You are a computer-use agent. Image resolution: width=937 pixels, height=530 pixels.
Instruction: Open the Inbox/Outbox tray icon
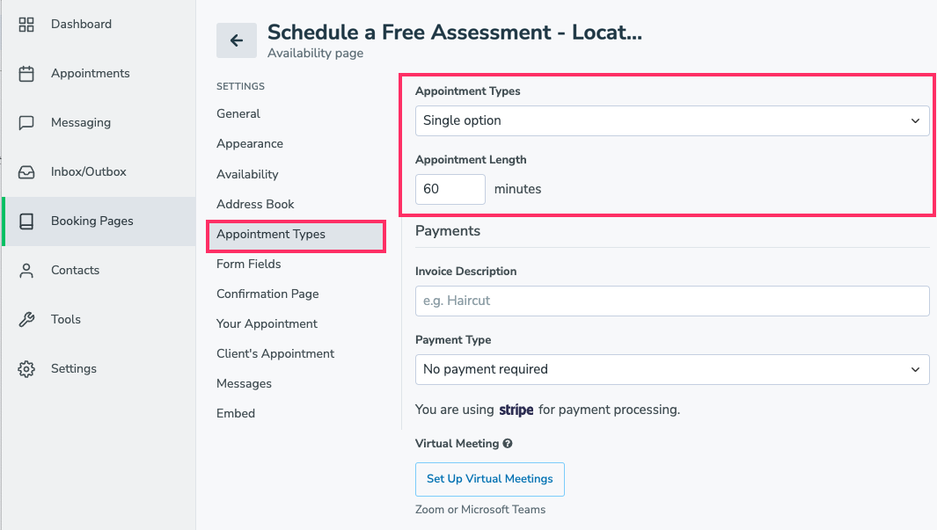click(x=26, y=172)
